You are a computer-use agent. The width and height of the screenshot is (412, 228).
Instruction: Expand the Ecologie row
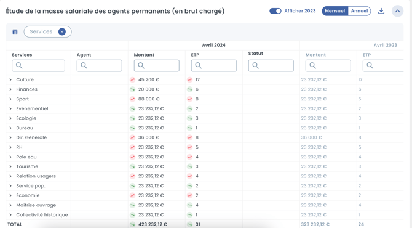coord(10,118)
